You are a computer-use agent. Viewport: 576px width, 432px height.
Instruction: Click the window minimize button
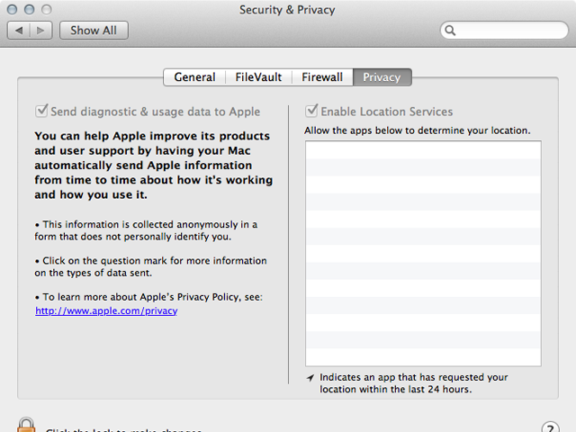[30, 10]
